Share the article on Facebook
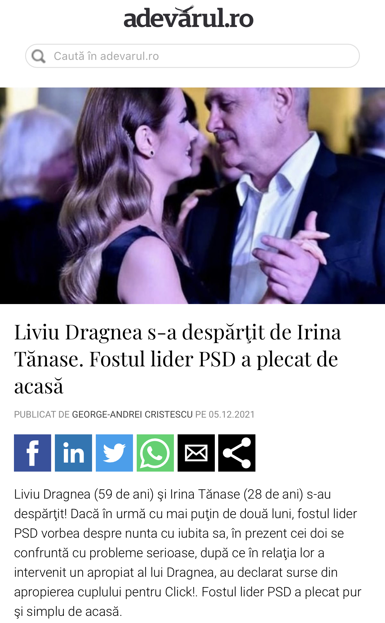The height and width of the screenshot is (623, 385). click(33, 453)
